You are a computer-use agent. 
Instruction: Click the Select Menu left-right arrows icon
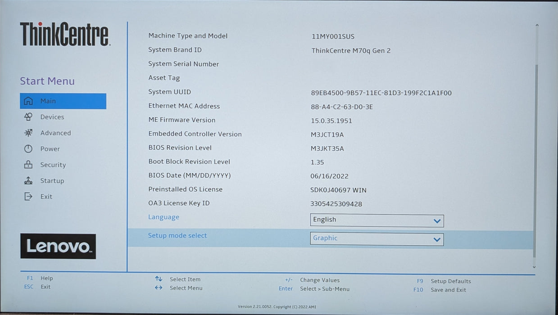[x=159, y=288]
